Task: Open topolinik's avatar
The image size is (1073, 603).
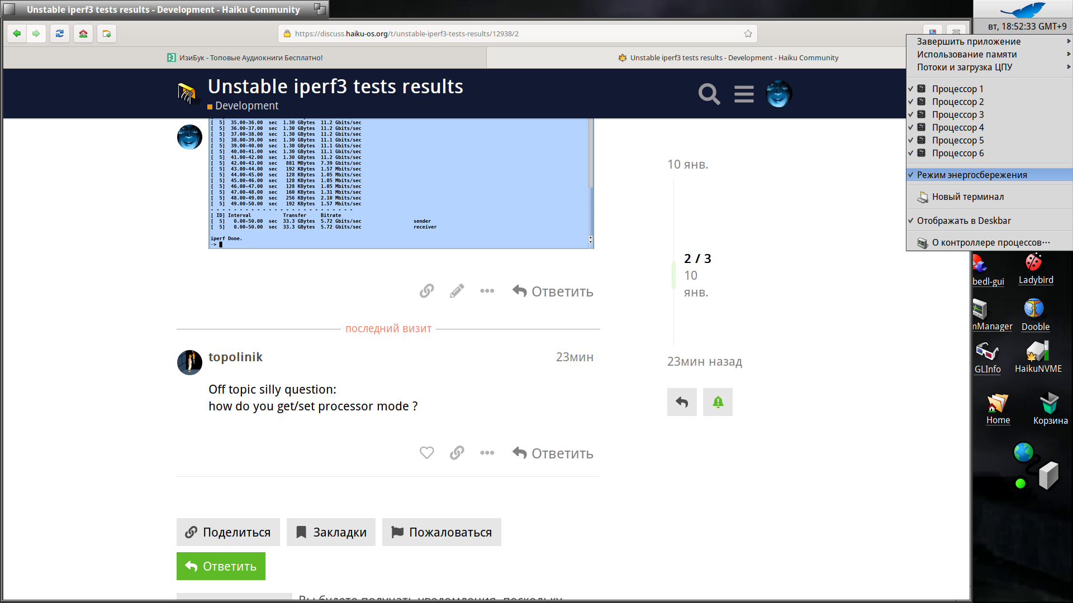Action: (x=189, y=362)
